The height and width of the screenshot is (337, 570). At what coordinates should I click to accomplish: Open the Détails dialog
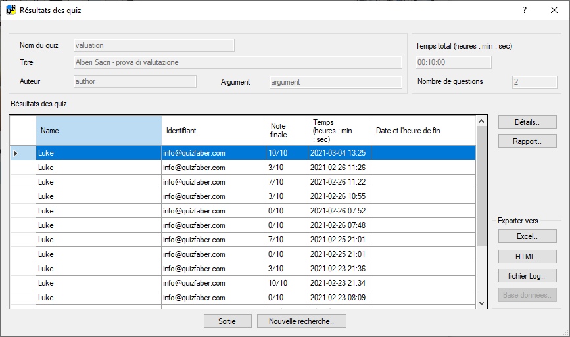click(527, 122)
